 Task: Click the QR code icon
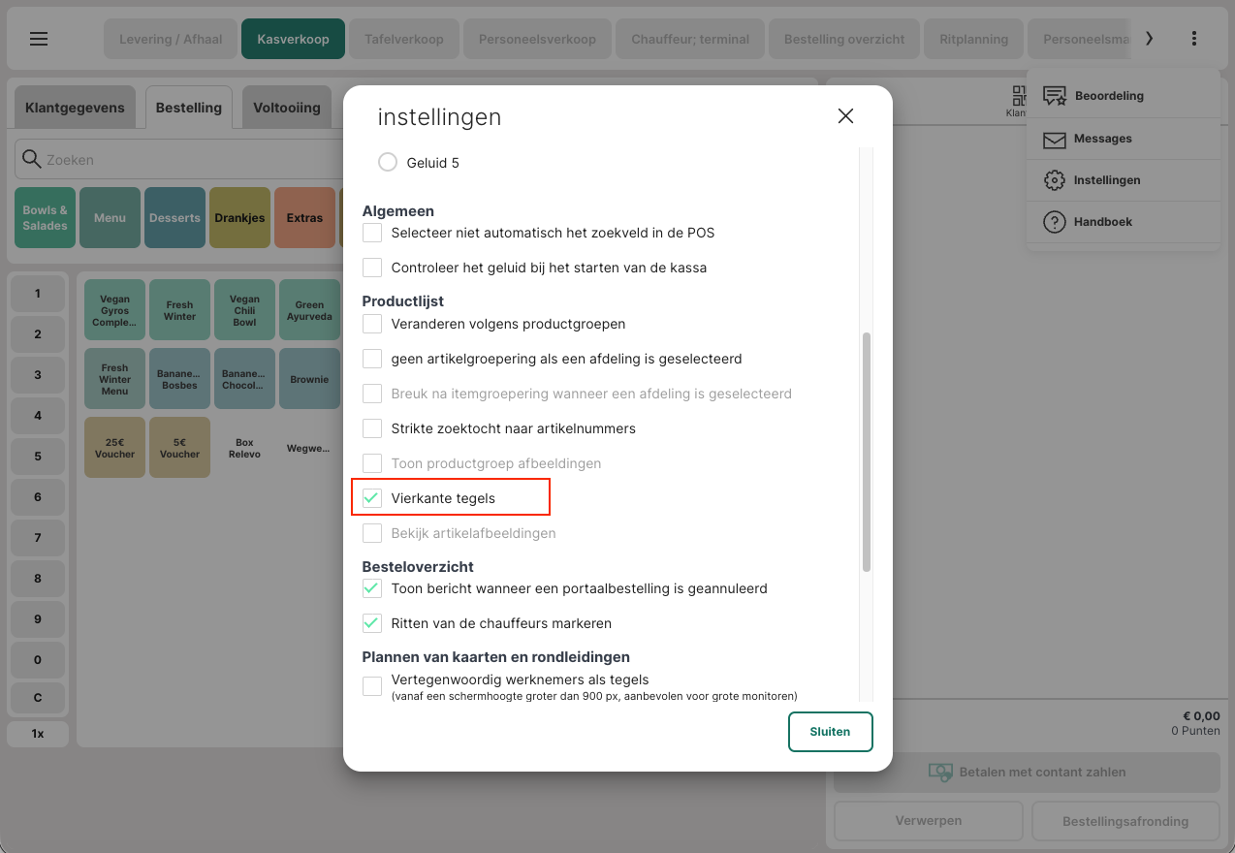(x=1019, y=95)
